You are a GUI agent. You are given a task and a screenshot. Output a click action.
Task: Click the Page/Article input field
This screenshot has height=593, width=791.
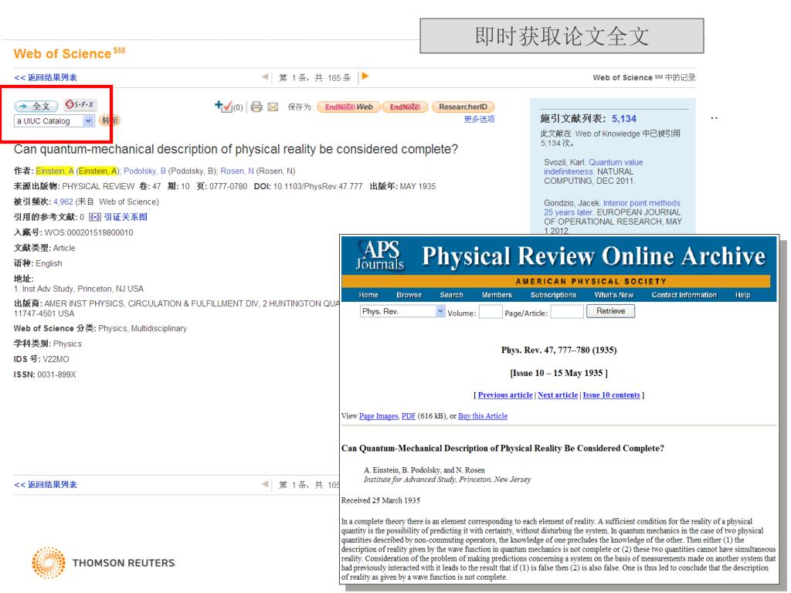coord(567,312)
